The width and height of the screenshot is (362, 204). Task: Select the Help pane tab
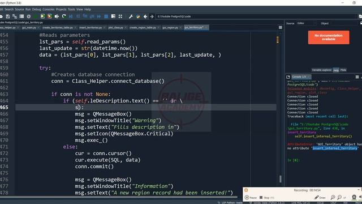click(x=336, y=70)
